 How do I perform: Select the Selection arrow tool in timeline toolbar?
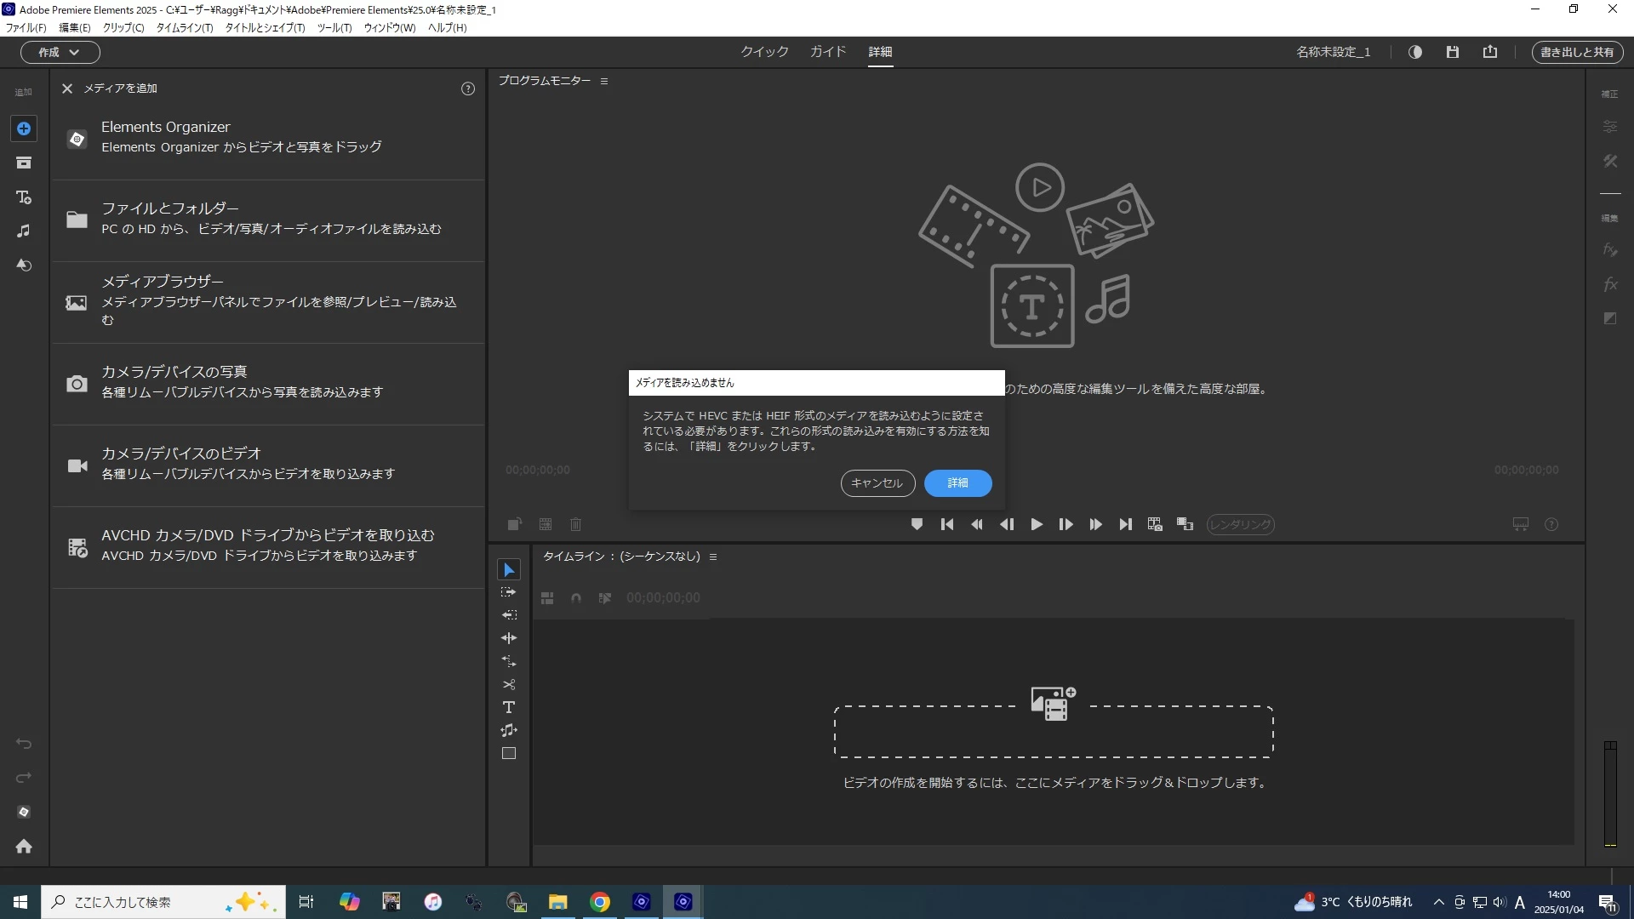tap(509, 569)
